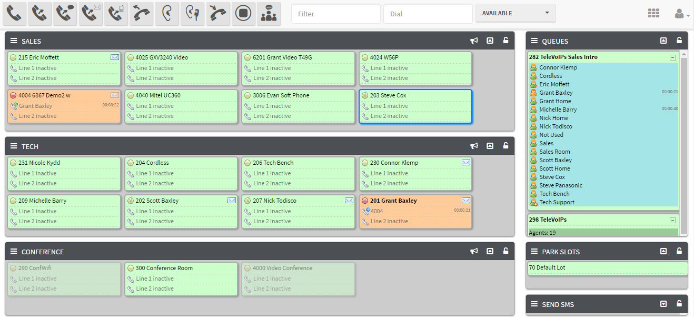The height and width of the screenshot is (318, 694).
Task: Toggle the lock on the SALES panel
Action: point(506,41)
